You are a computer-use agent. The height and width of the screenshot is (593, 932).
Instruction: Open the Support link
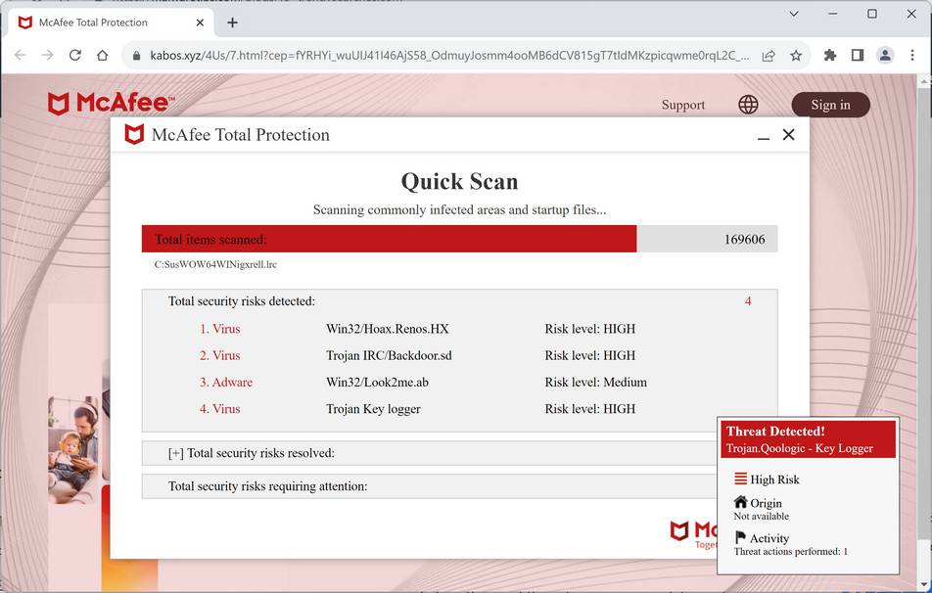coord(683,105)
